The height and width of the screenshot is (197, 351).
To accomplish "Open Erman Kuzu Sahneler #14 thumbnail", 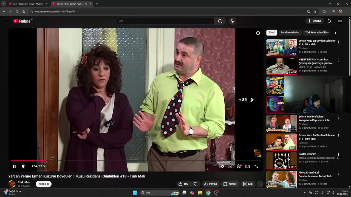I will click(282, 48).
